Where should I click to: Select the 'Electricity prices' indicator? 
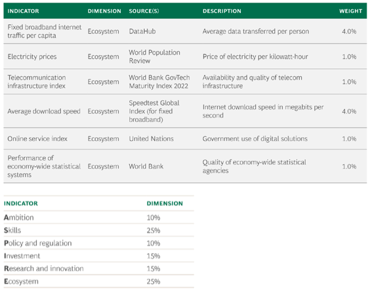pyautogui.click(x=32, y=56)
